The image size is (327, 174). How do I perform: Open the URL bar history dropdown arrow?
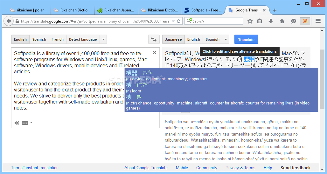pos(173,21)
